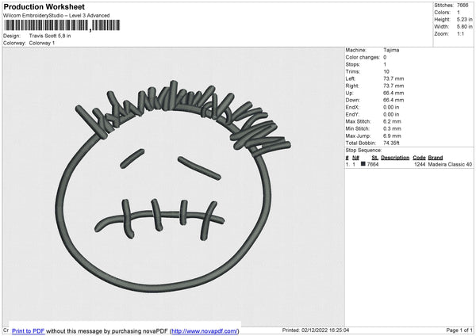
Task: Select the Color changes value 0
Action: (385, 57)
